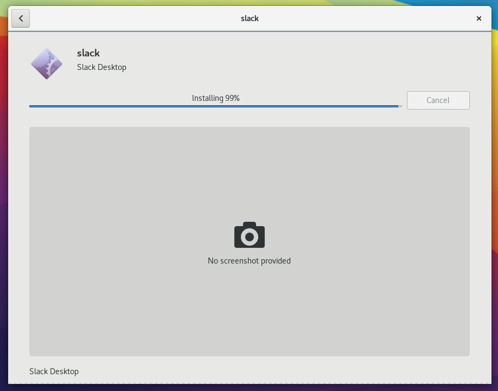498x391 pixels.
Task: Close the slack software window
Action: click(x=479, y=18)
